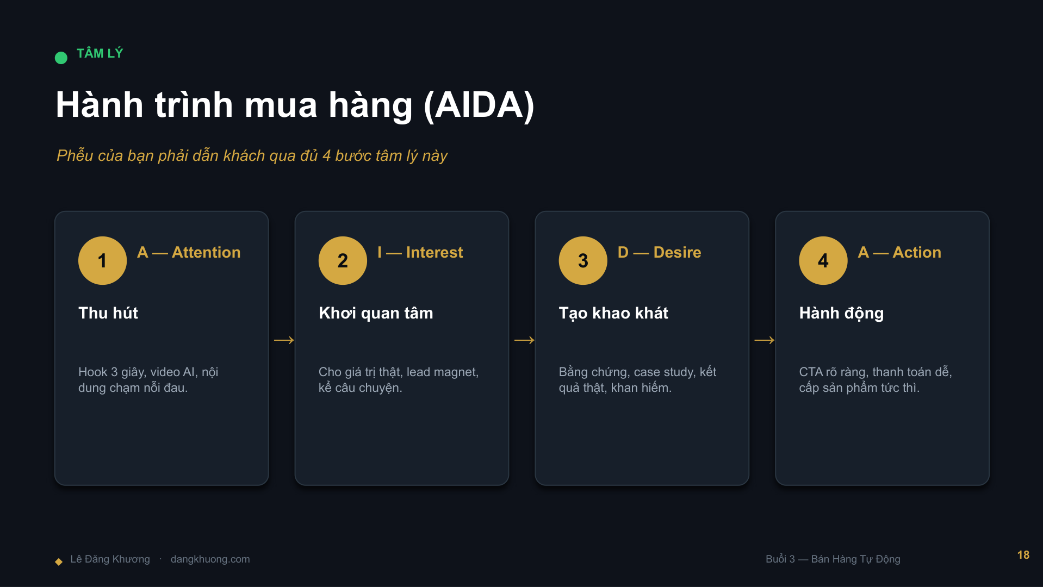
Task: Click the gold circle numbered 1
Action: 102,260
